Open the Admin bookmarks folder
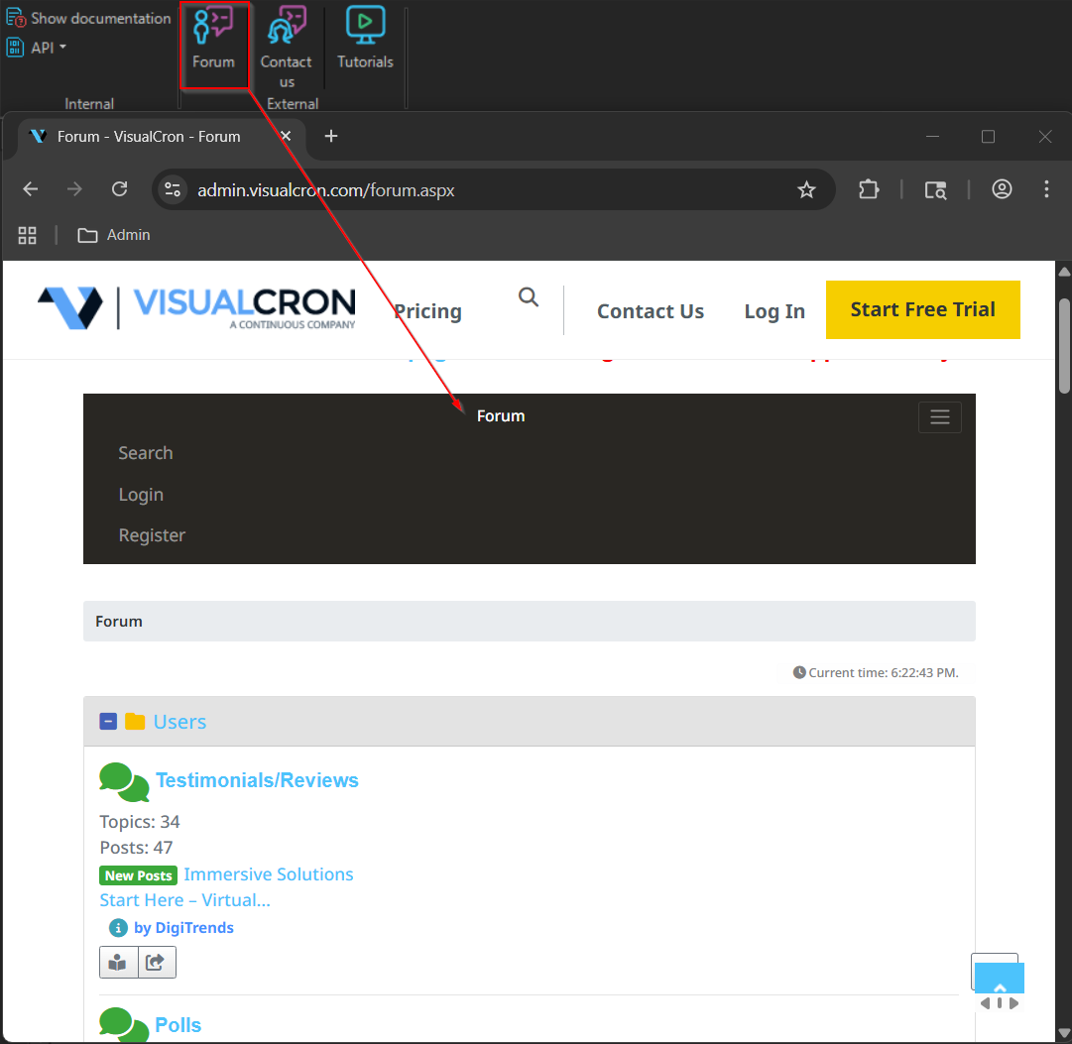 point(115,235)
